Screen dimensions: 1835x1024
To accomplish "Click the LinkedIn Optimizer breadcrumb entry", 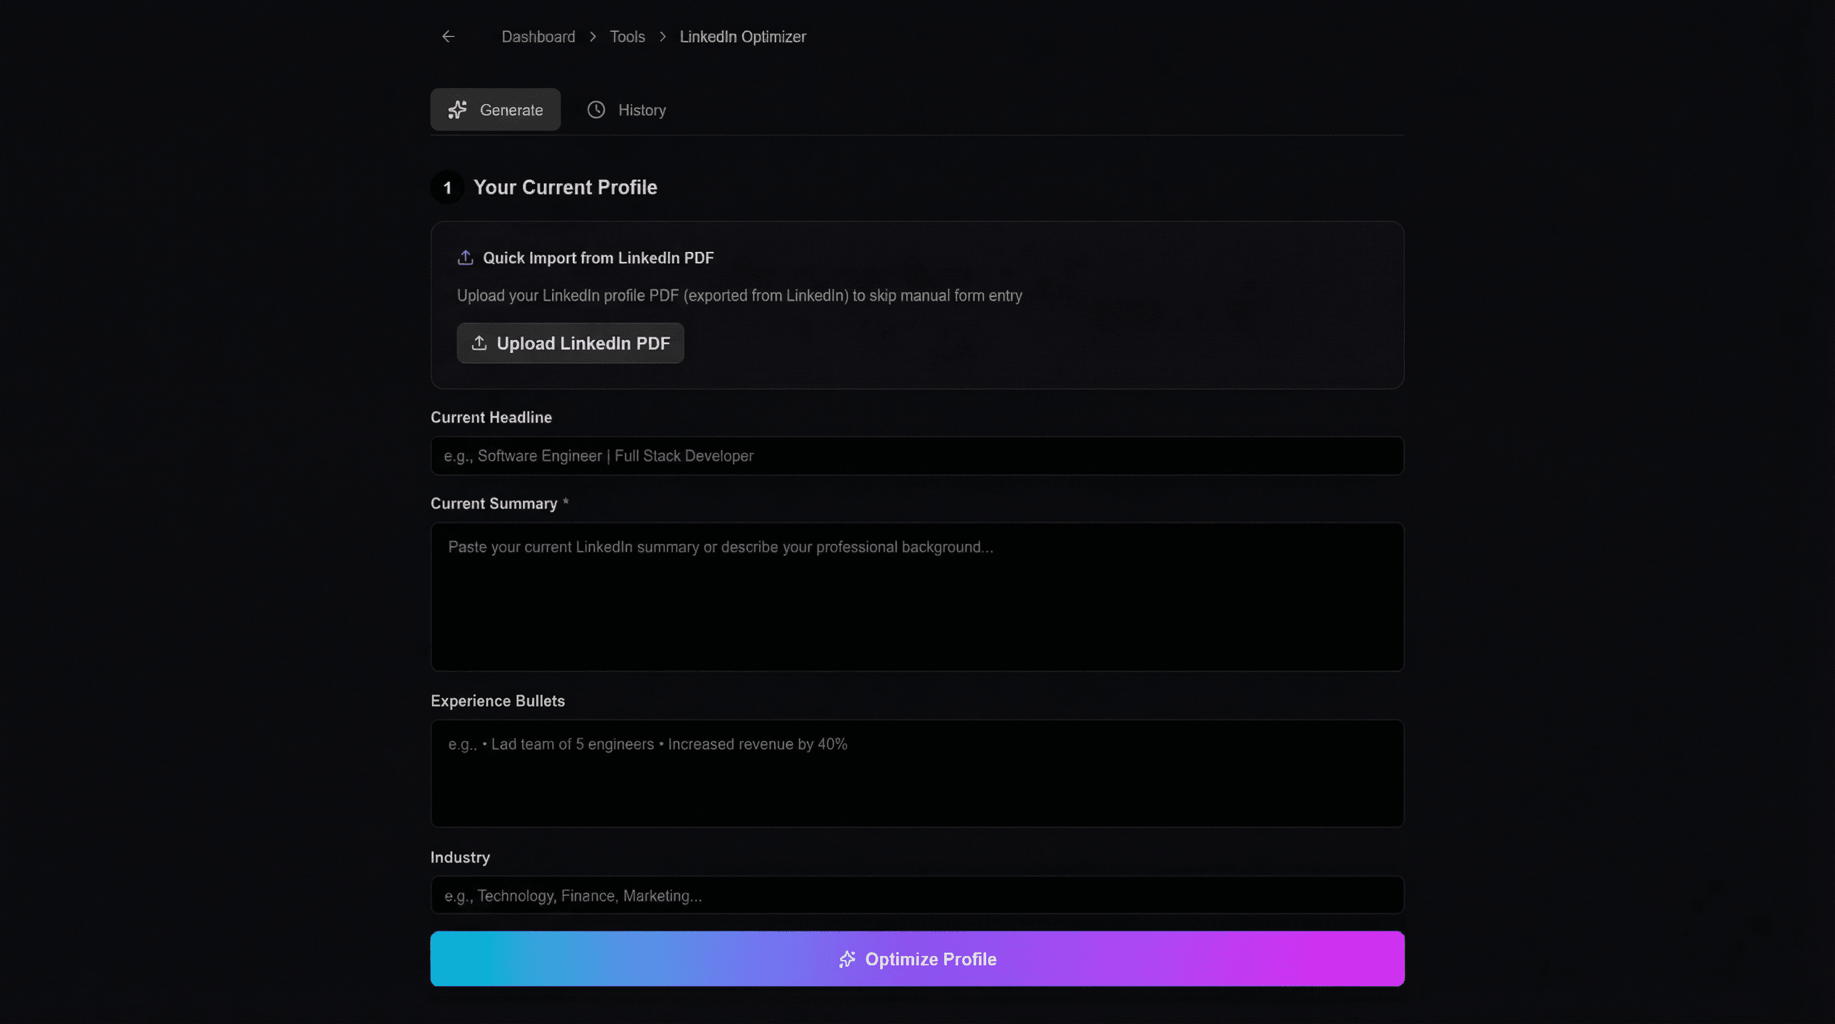I will (743, 36).
